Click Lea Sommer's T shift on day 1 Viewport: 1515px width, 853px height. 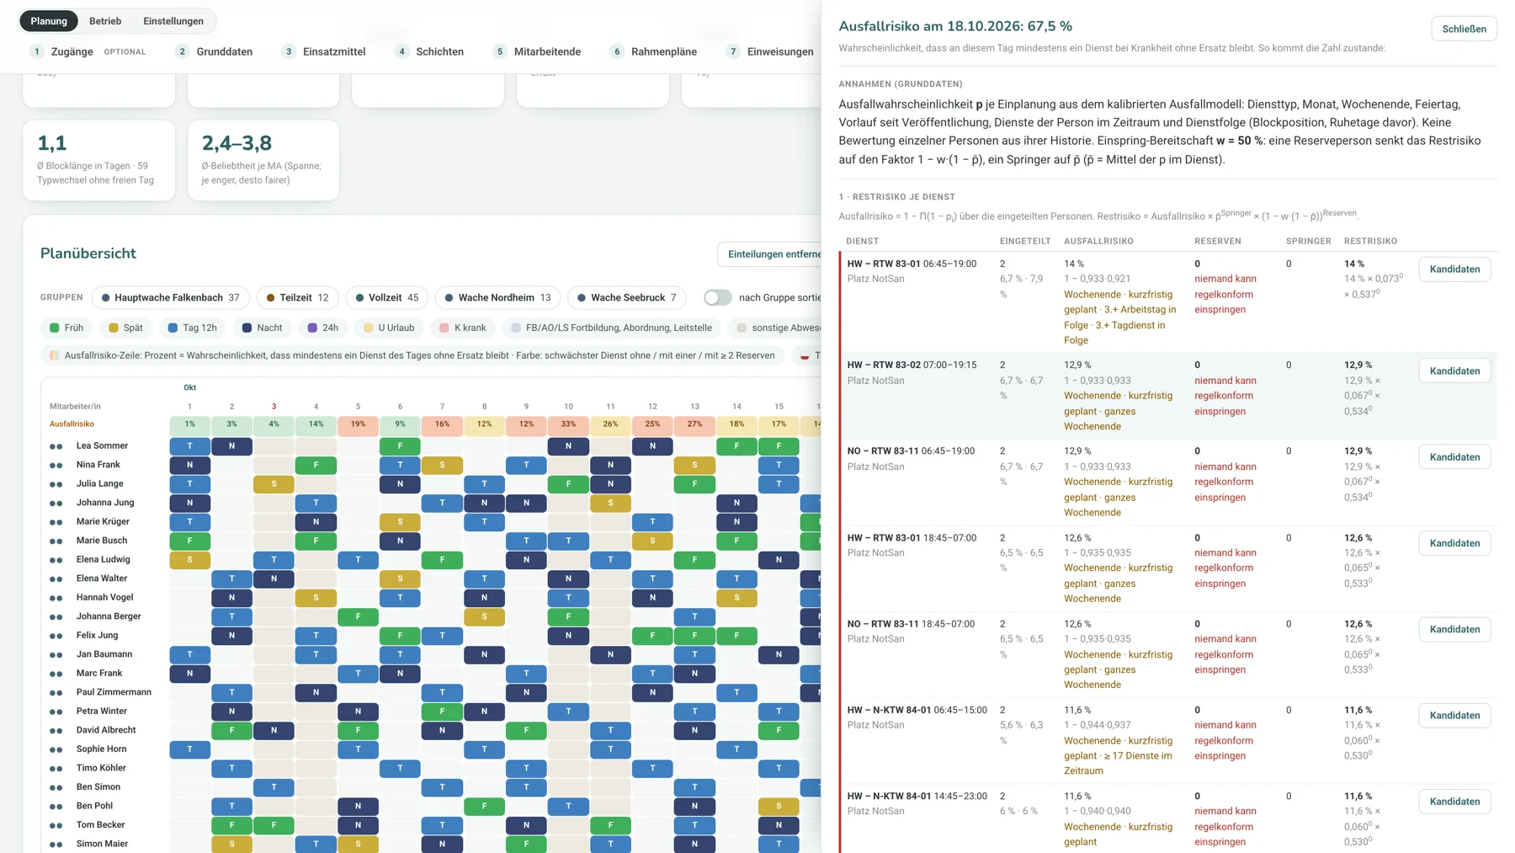[189, 446]
